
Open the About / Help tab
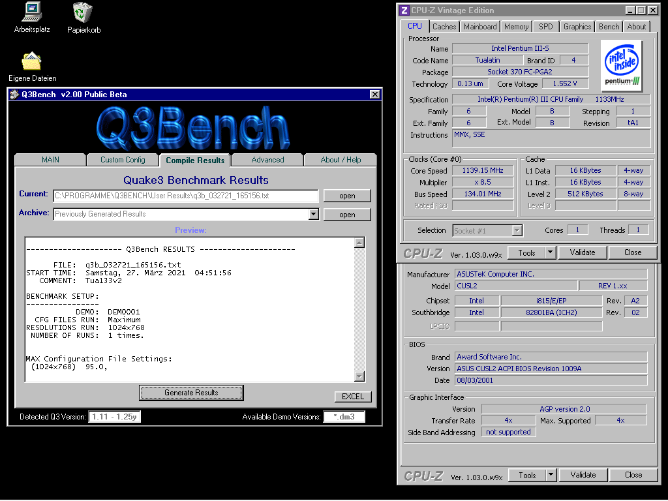point(341,160)
